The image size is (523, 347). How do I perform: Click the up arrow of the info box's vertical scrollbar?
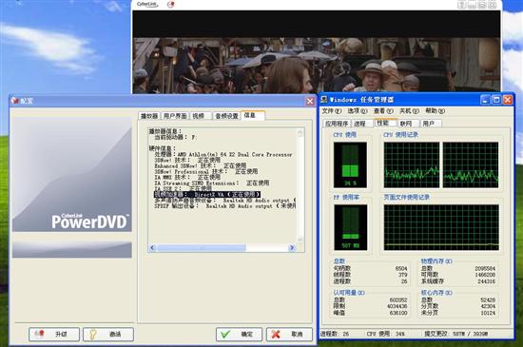(x=300, y=133)
